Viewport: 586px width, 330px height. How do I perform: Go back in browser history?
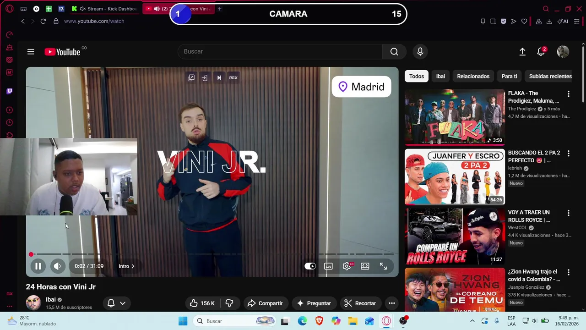(x=23, y=21)
